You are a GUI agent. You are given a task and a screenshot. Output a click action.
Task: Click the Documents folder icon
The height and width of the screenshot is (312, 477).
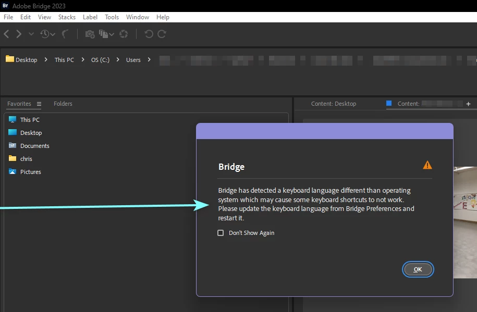pos(13,145)
